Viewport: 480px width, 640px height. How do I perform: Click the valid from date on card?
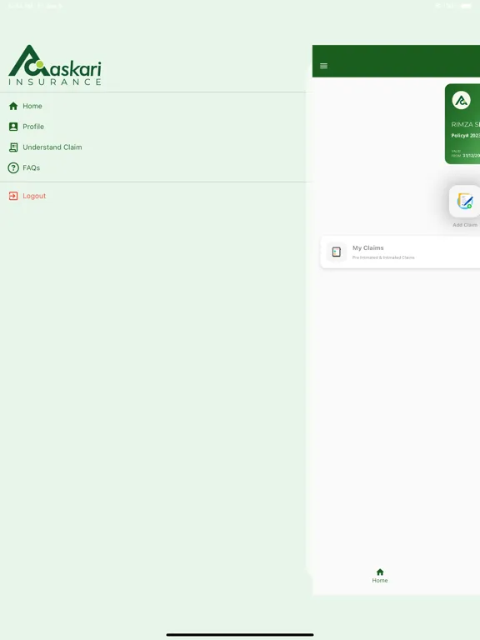471,156
